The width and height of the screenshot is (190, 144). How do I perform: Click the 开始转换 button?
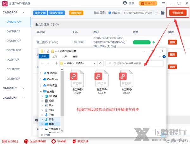pyautogui.click(x=178, y=13)
